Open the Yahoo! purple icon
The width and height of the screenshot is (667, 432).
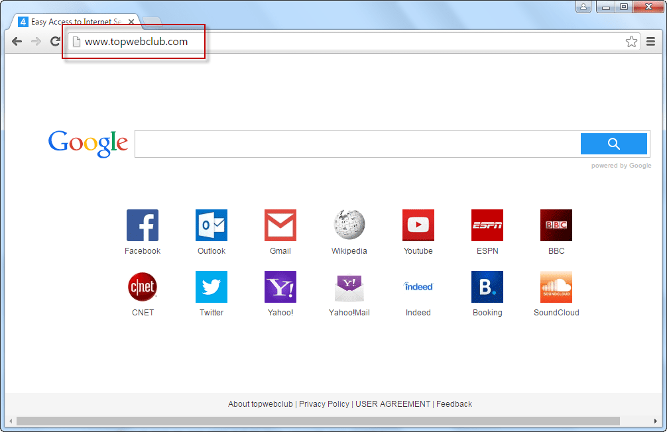280,287
